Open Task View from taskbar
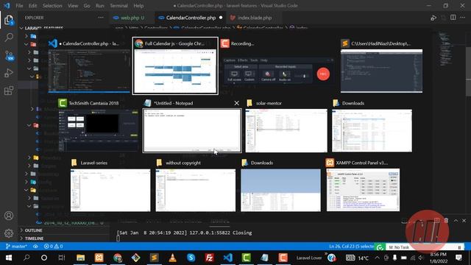The width and height of the screenshot is (471, 265). [62, 258]
